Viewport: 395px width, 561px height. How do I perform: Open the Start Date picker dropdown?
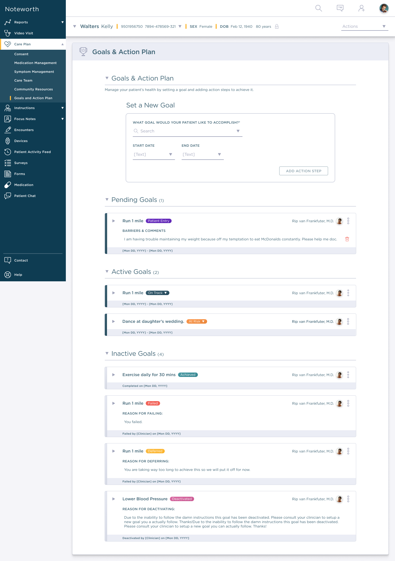pyautogui.click(x=154, y=154)
